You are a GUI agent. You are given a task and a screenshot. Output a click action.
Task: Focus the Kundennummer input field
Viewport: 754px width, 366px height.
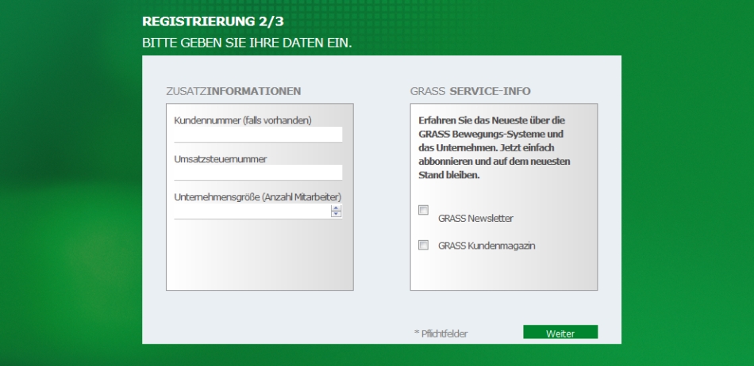[258, 135]
